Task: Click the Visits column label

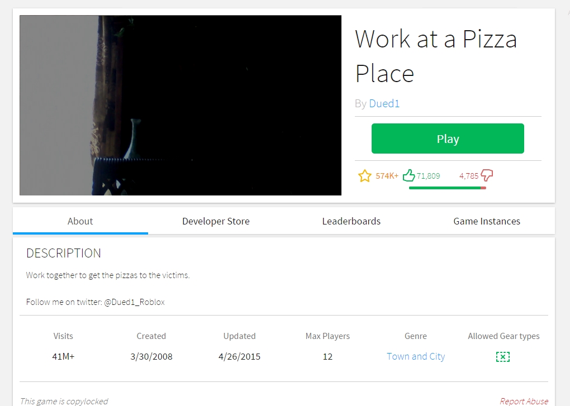Action: click(63, 336)
